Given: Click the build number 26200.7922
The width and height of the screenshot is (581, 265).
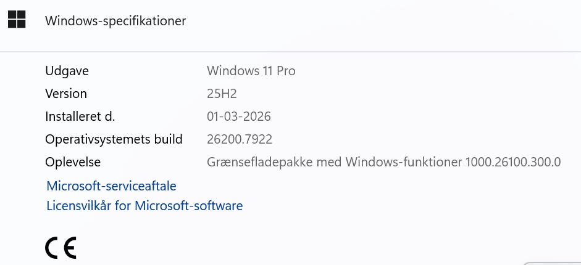Looking at the screenshot, I should coord(239,139).
